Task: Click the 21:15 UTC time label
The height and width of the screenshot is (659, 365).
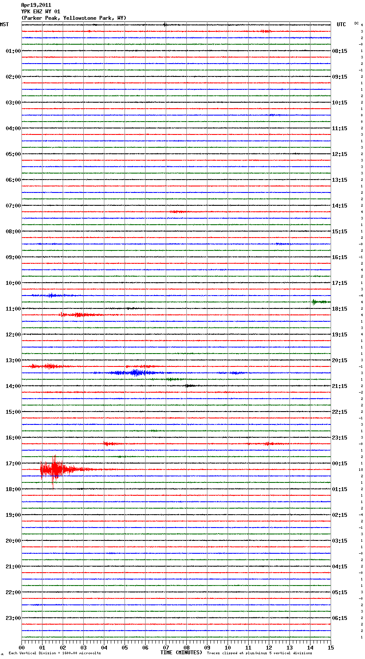Action: 340,386
